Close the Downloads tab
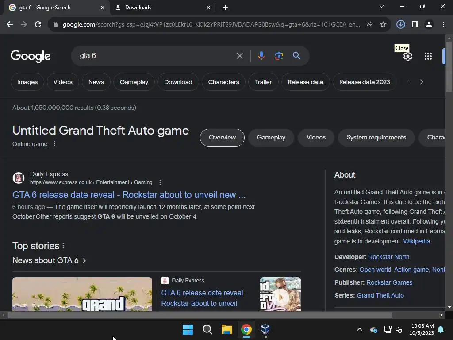The image size is (453, 340). point(208,8)
